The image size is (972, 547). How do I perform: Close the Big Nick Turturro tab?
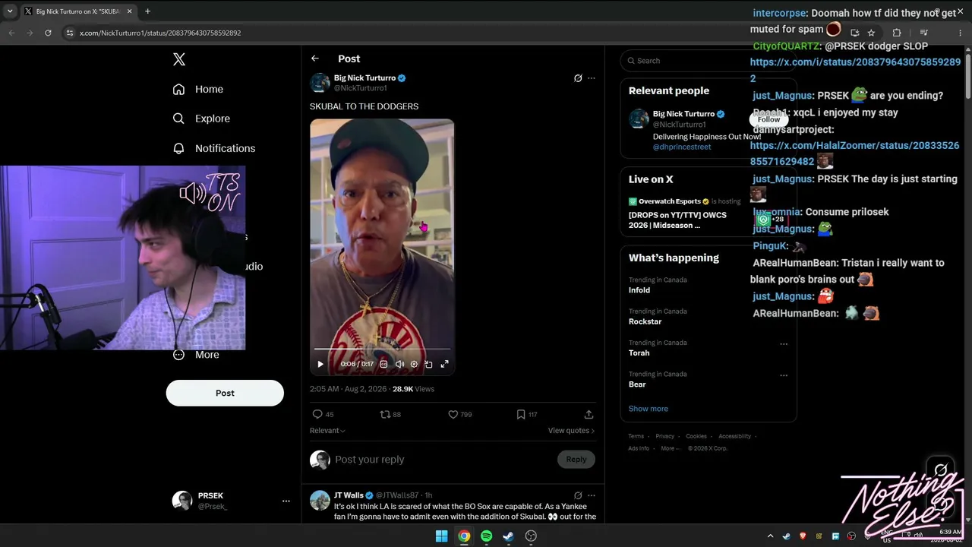pyautogui.click(x=128, y=11)
